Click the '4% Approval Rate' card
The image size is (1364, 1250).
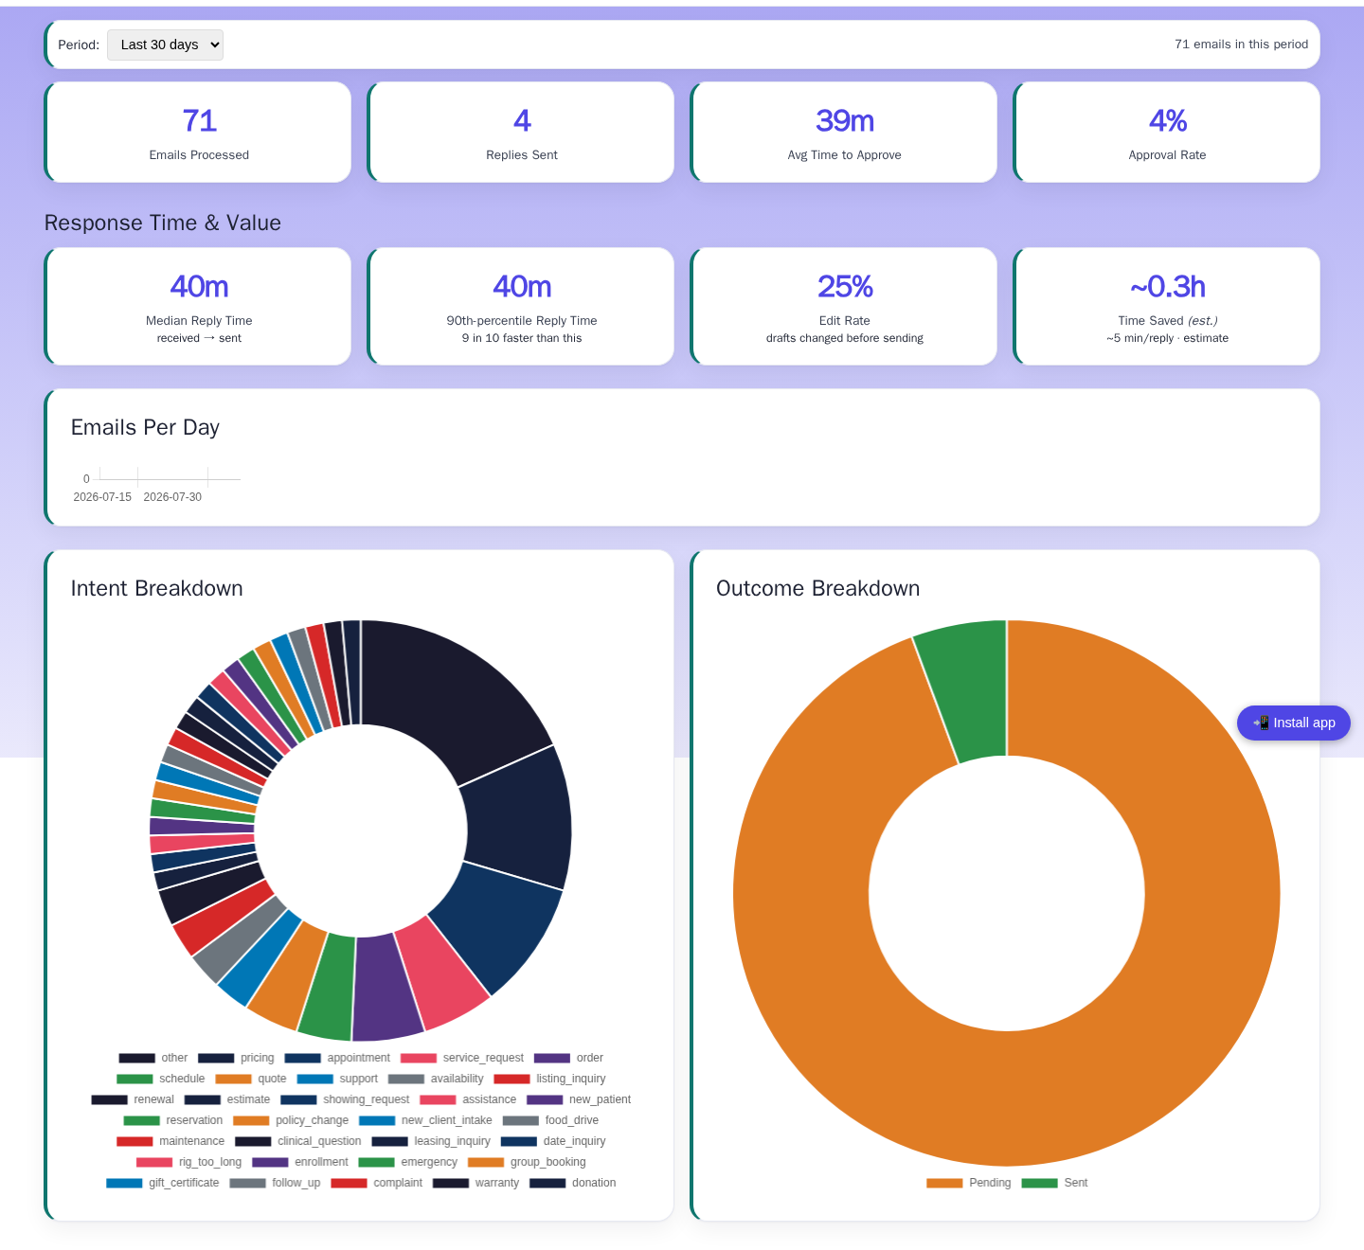(1168, 132)
